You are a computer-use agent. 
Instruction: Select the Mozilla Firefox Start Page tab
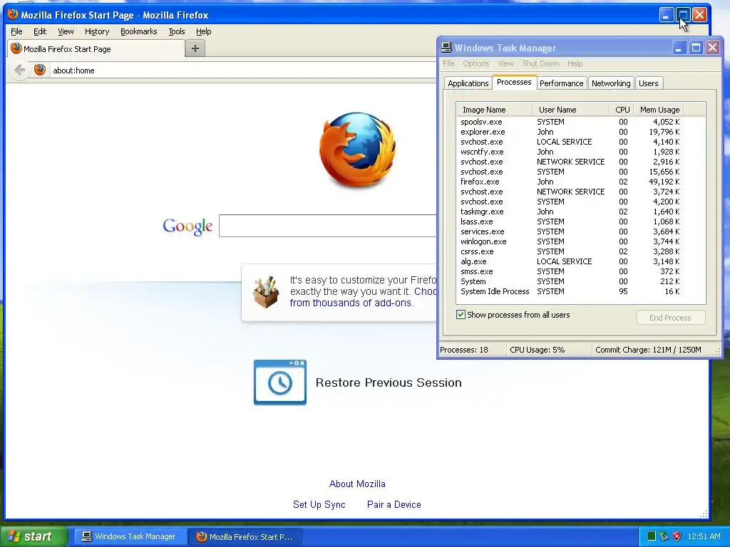(x=96, y=49)
